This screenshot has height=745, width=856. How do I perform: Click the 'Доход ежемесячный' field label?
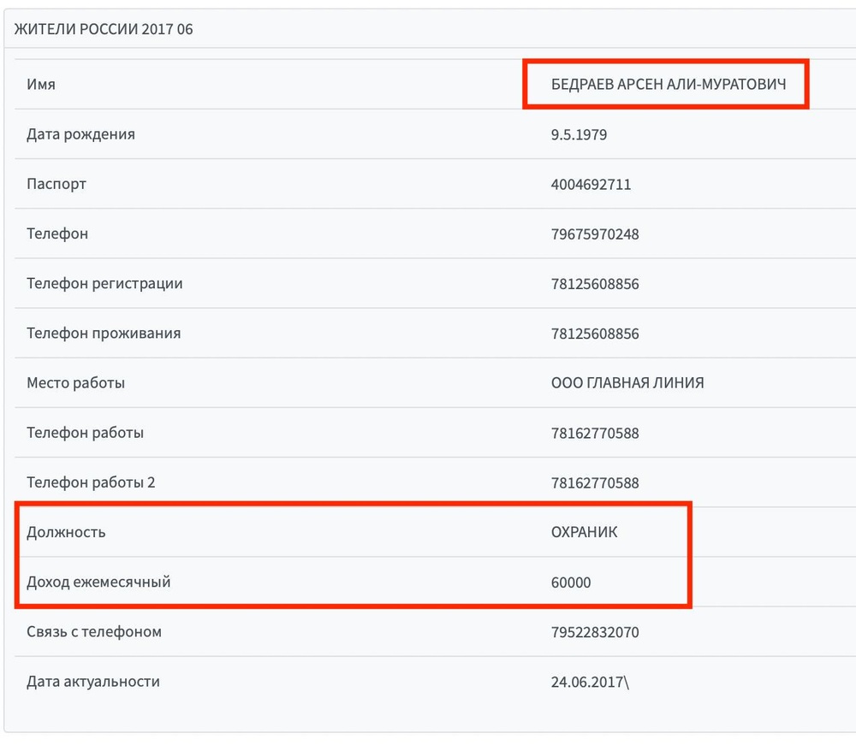[98, 582]
